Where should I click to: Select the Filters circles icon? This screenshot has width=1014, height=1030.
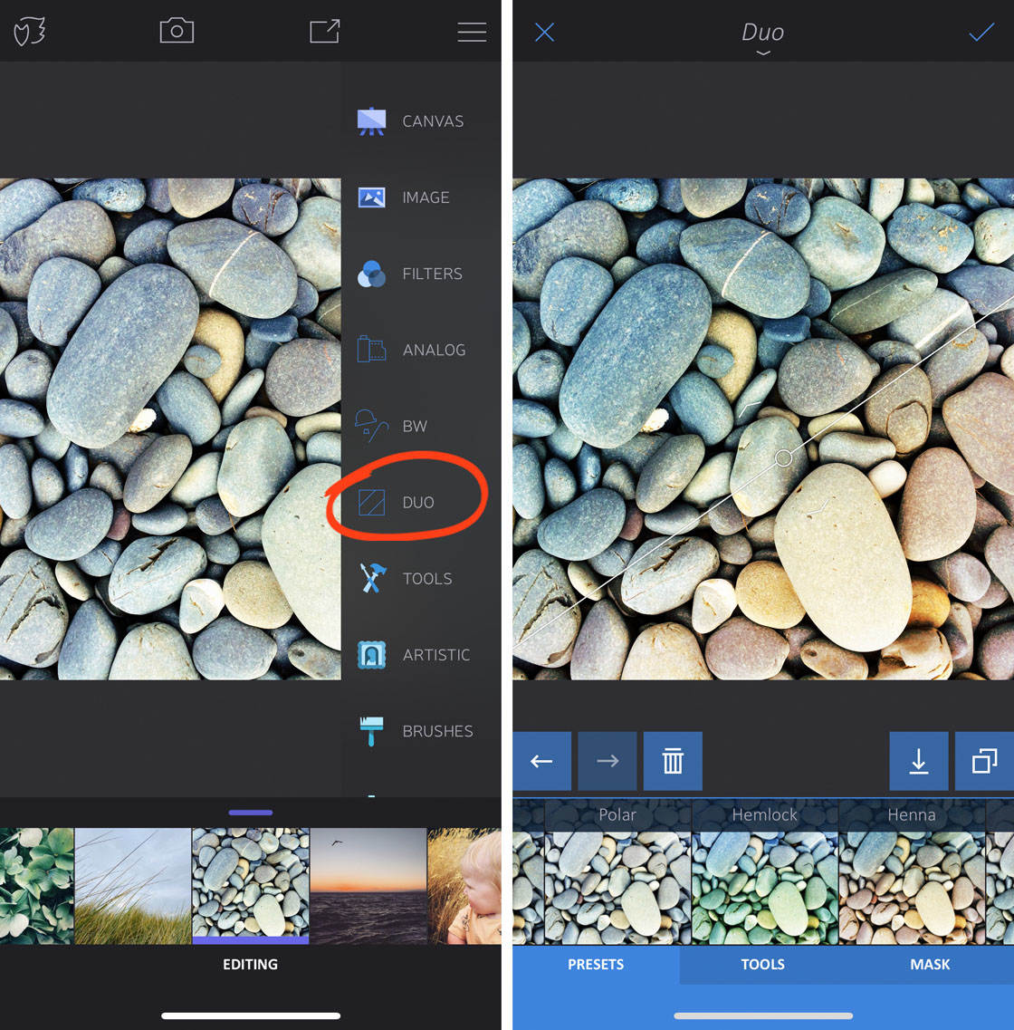(x=371, y=274)
